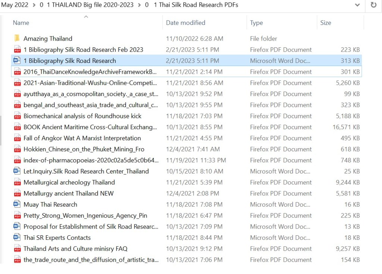382x274 pixels.
Task: Click PDF icon of Biomechanical analysis of Roundhouse kick
Action: click(17, 116)
